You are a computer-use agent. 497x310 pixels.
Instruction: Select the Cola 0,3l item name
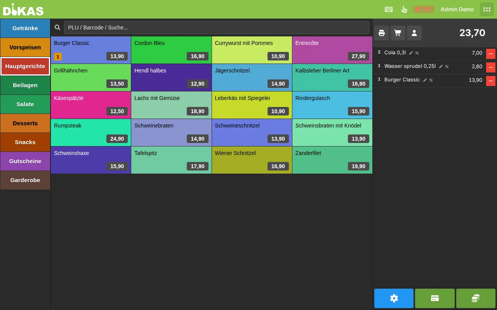click(x=395, y=53)
